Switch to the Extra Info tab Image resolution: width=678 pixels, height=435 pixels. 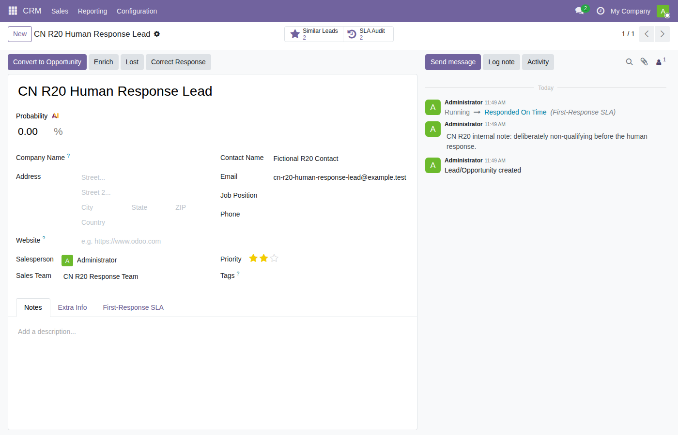[x=72, y=307]
